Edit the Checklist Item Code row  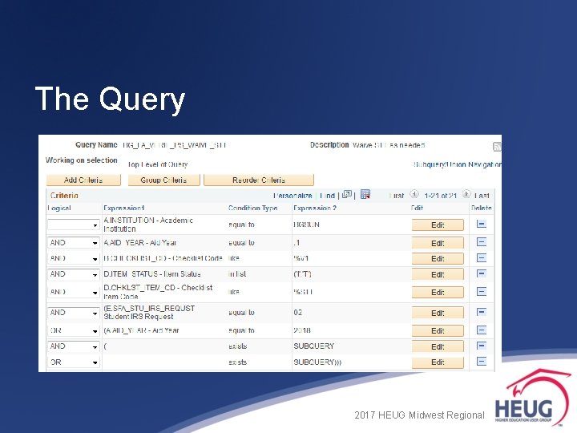tap(438, 293)
